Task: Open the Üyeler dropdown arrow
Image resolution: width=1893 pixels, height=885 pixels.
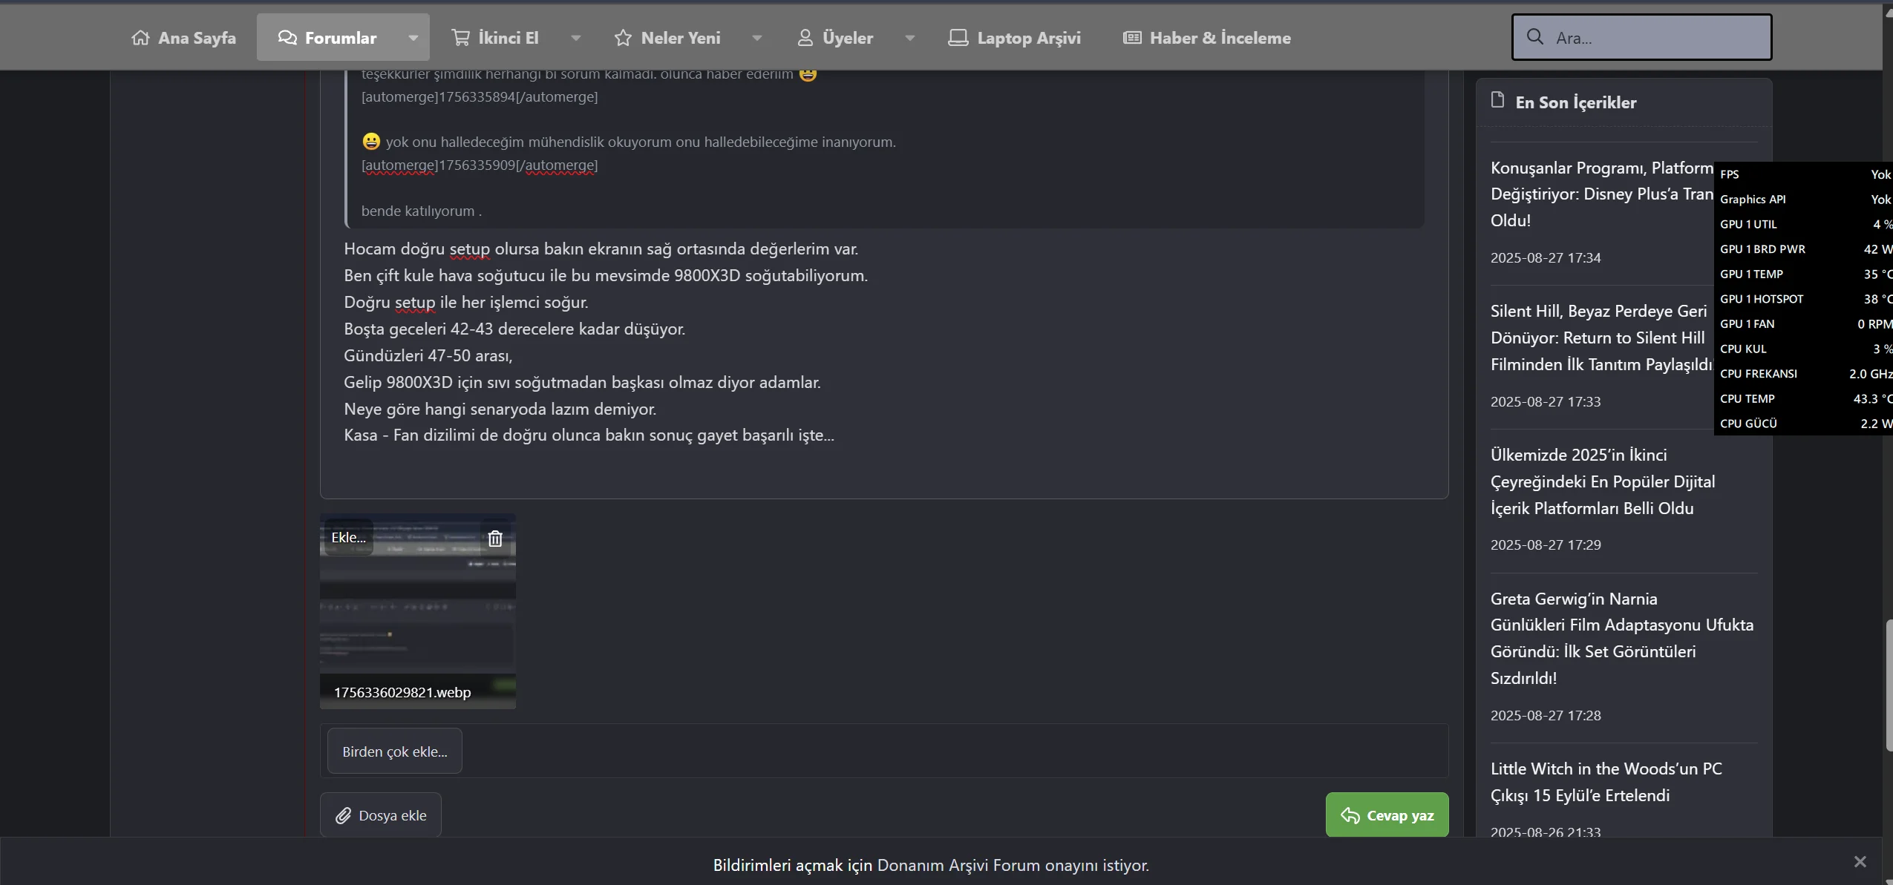Action: (909, 38)
